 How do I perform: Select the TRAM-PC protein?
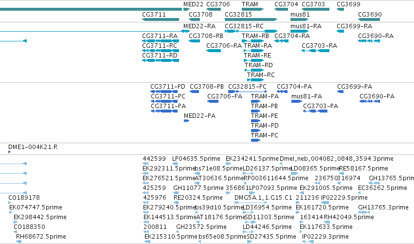(255, 140)
